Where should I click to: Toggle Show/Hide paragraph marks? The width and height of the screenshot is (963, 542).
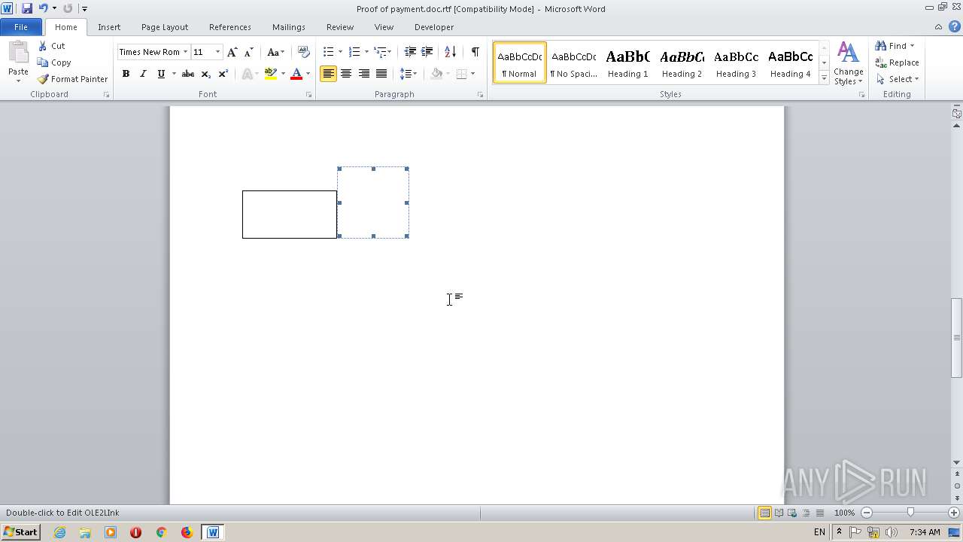pos(475,52)
